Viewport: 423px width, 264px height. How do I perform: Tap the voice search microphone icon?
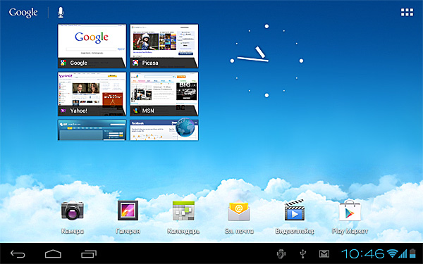pos(61,13)
